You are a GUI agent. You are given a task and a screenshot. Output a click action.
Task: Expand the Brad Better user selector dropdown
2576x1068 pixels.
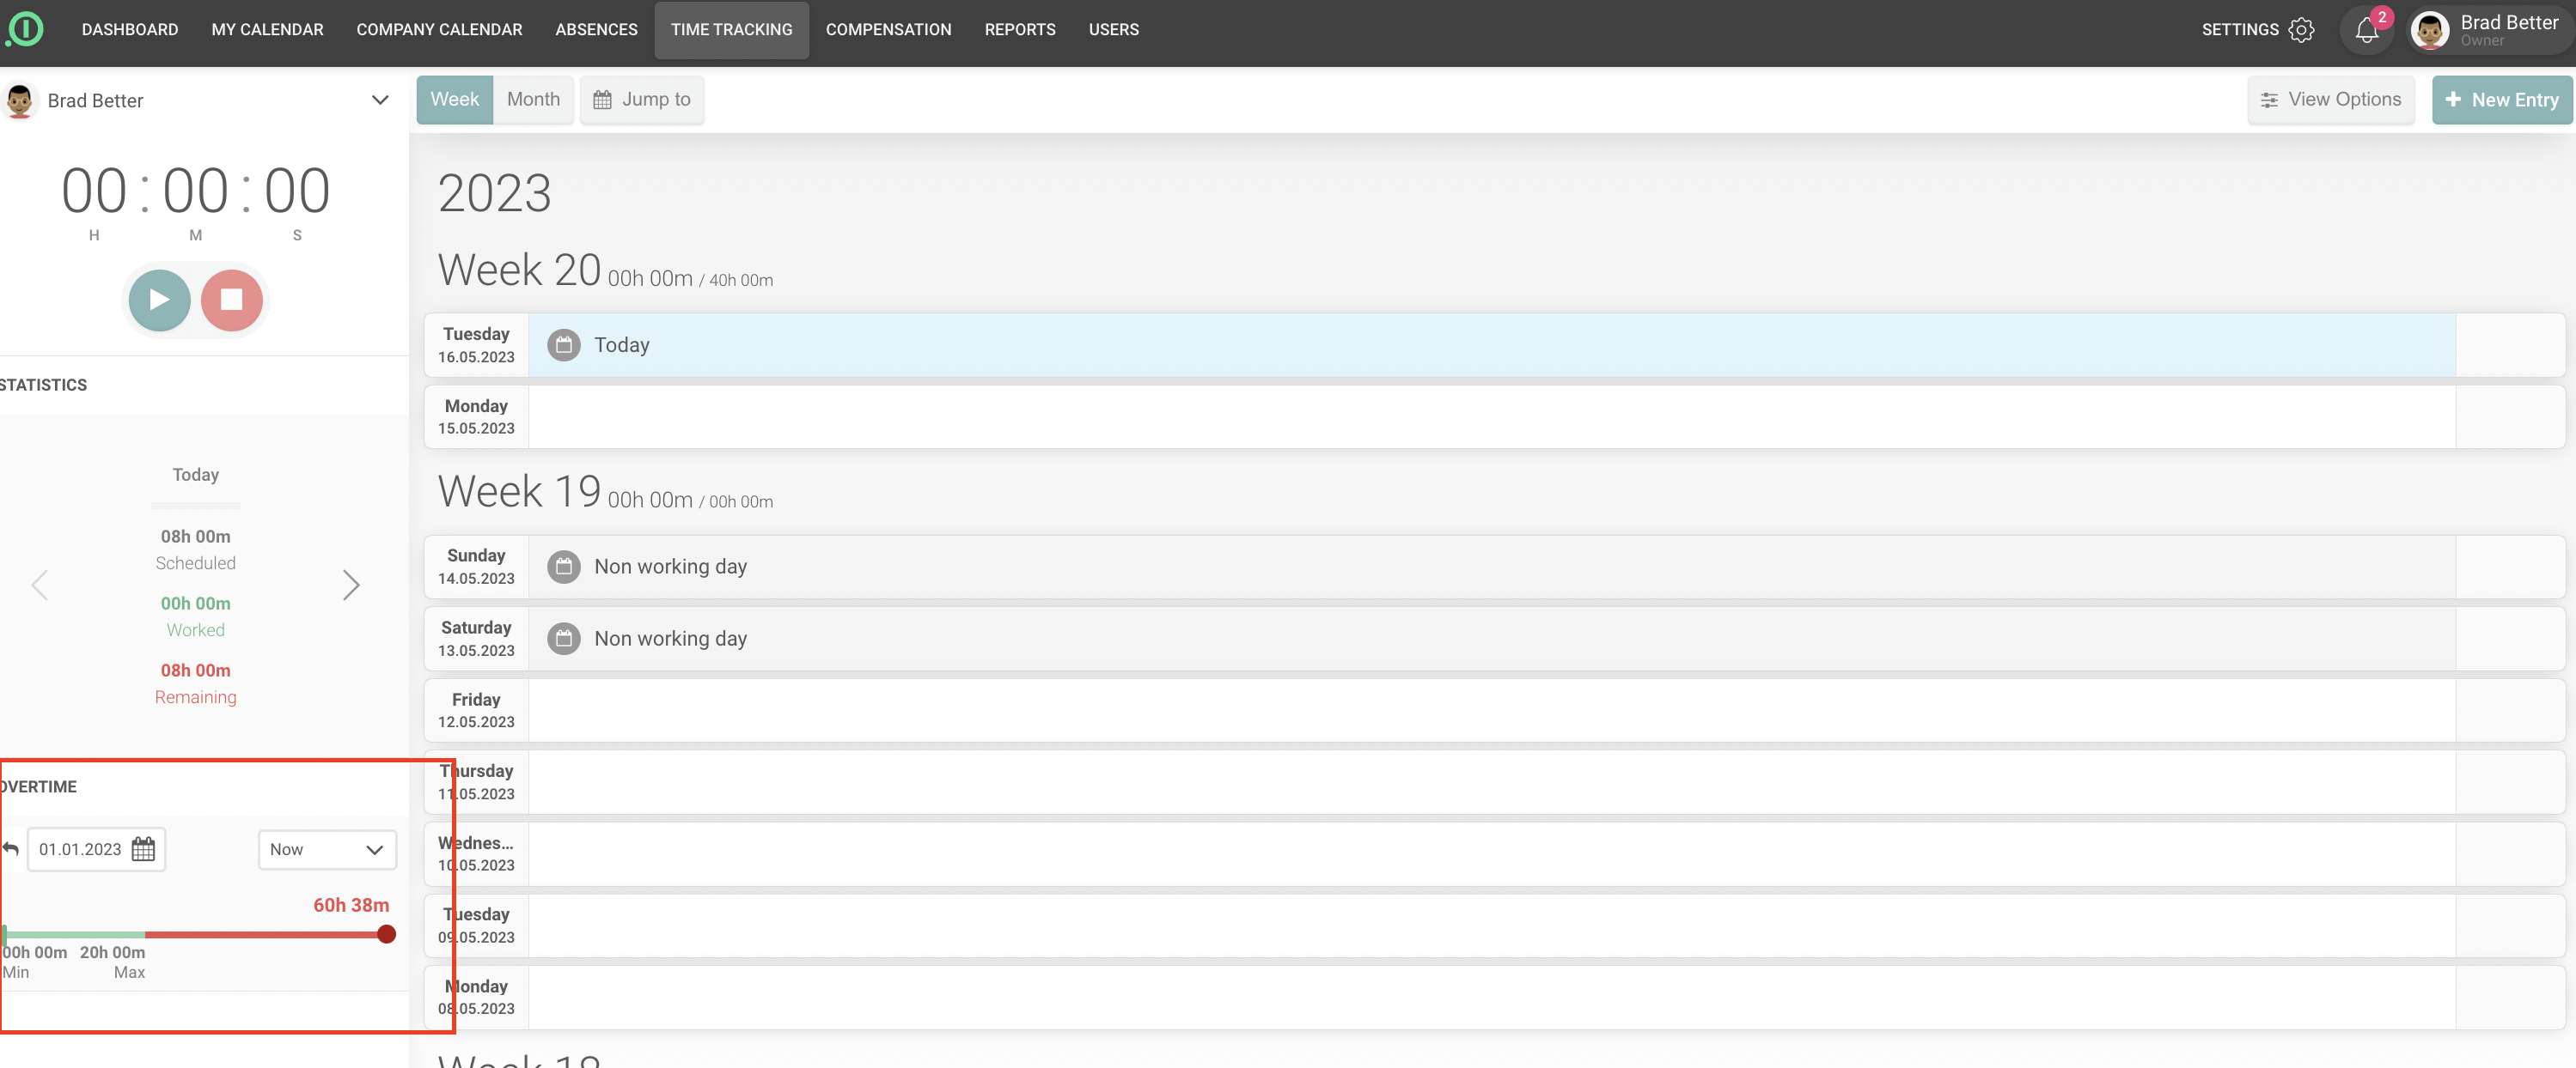380,100
